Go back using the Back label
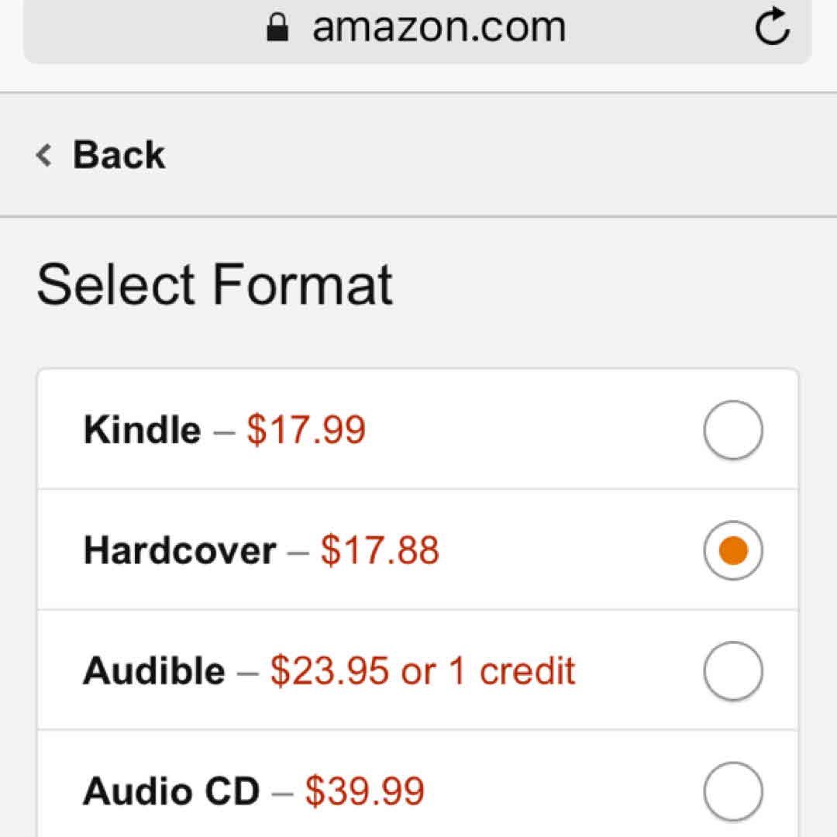This screenshot has width=837, height=837. point(119,155)
